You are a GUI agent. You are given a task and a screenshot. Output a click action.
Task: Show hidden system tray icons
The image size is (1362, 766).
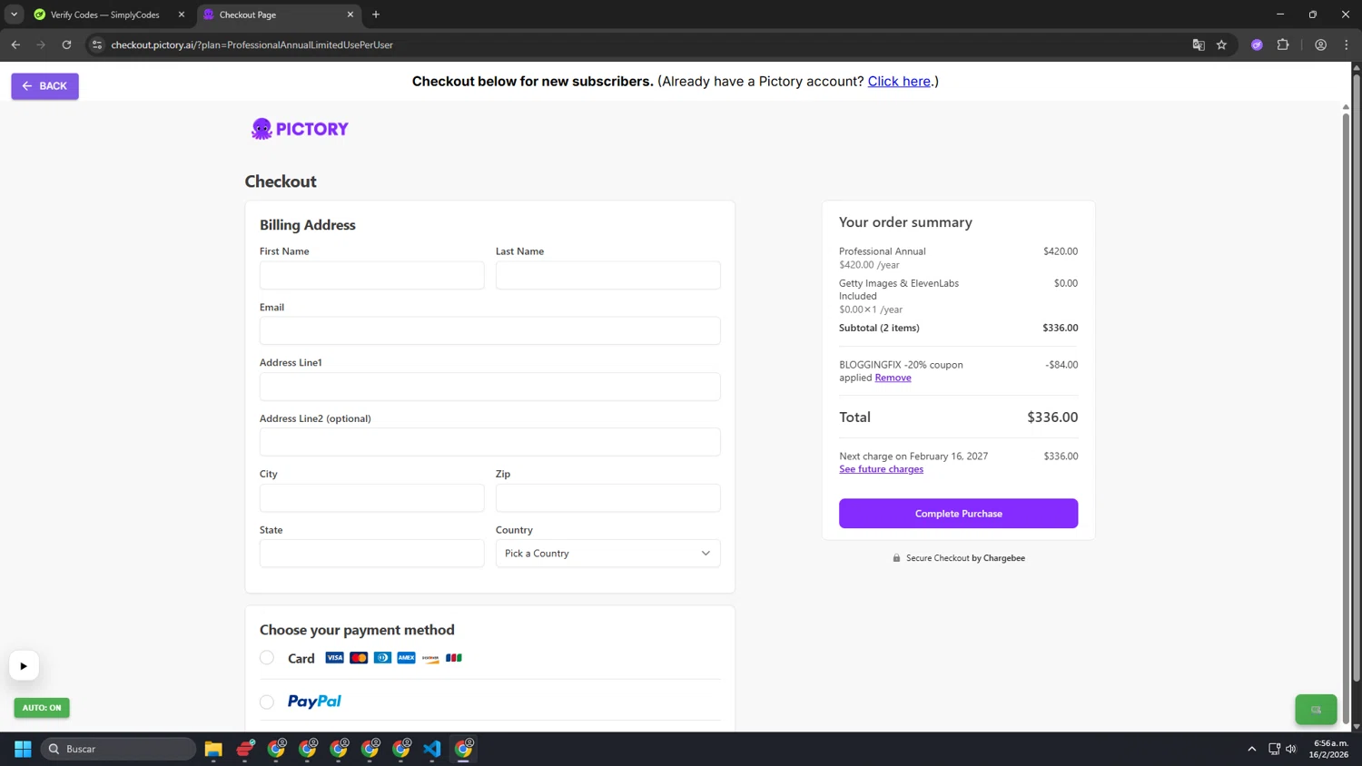(1251, 749)
